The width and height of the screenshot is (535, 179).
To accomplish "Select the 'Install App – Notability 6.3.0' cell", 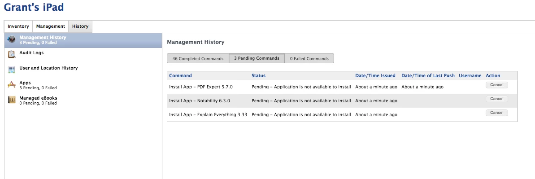I will coord(199,101).
